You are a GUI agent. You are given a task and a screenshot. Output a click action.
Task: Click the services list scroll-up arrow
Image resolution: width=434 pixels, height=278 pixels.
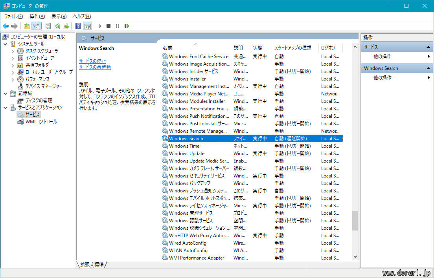355,47
